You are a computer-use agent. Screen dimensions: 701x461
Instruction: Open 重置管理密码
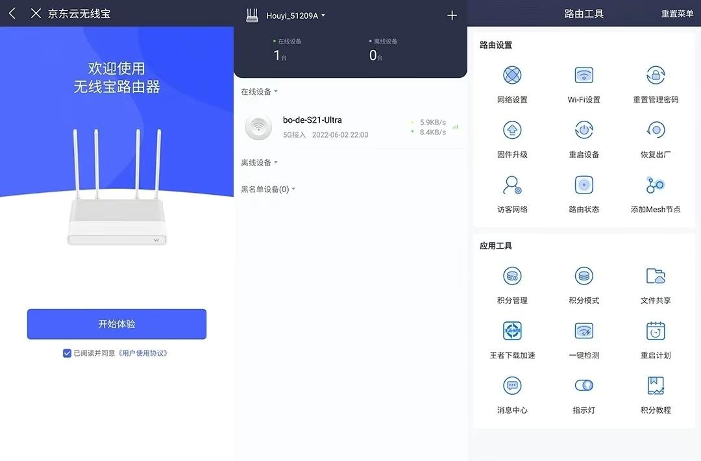pyautogui.click(x=656, y=84)
